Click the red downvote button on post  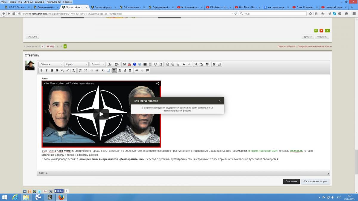click(x=321, y=30)
